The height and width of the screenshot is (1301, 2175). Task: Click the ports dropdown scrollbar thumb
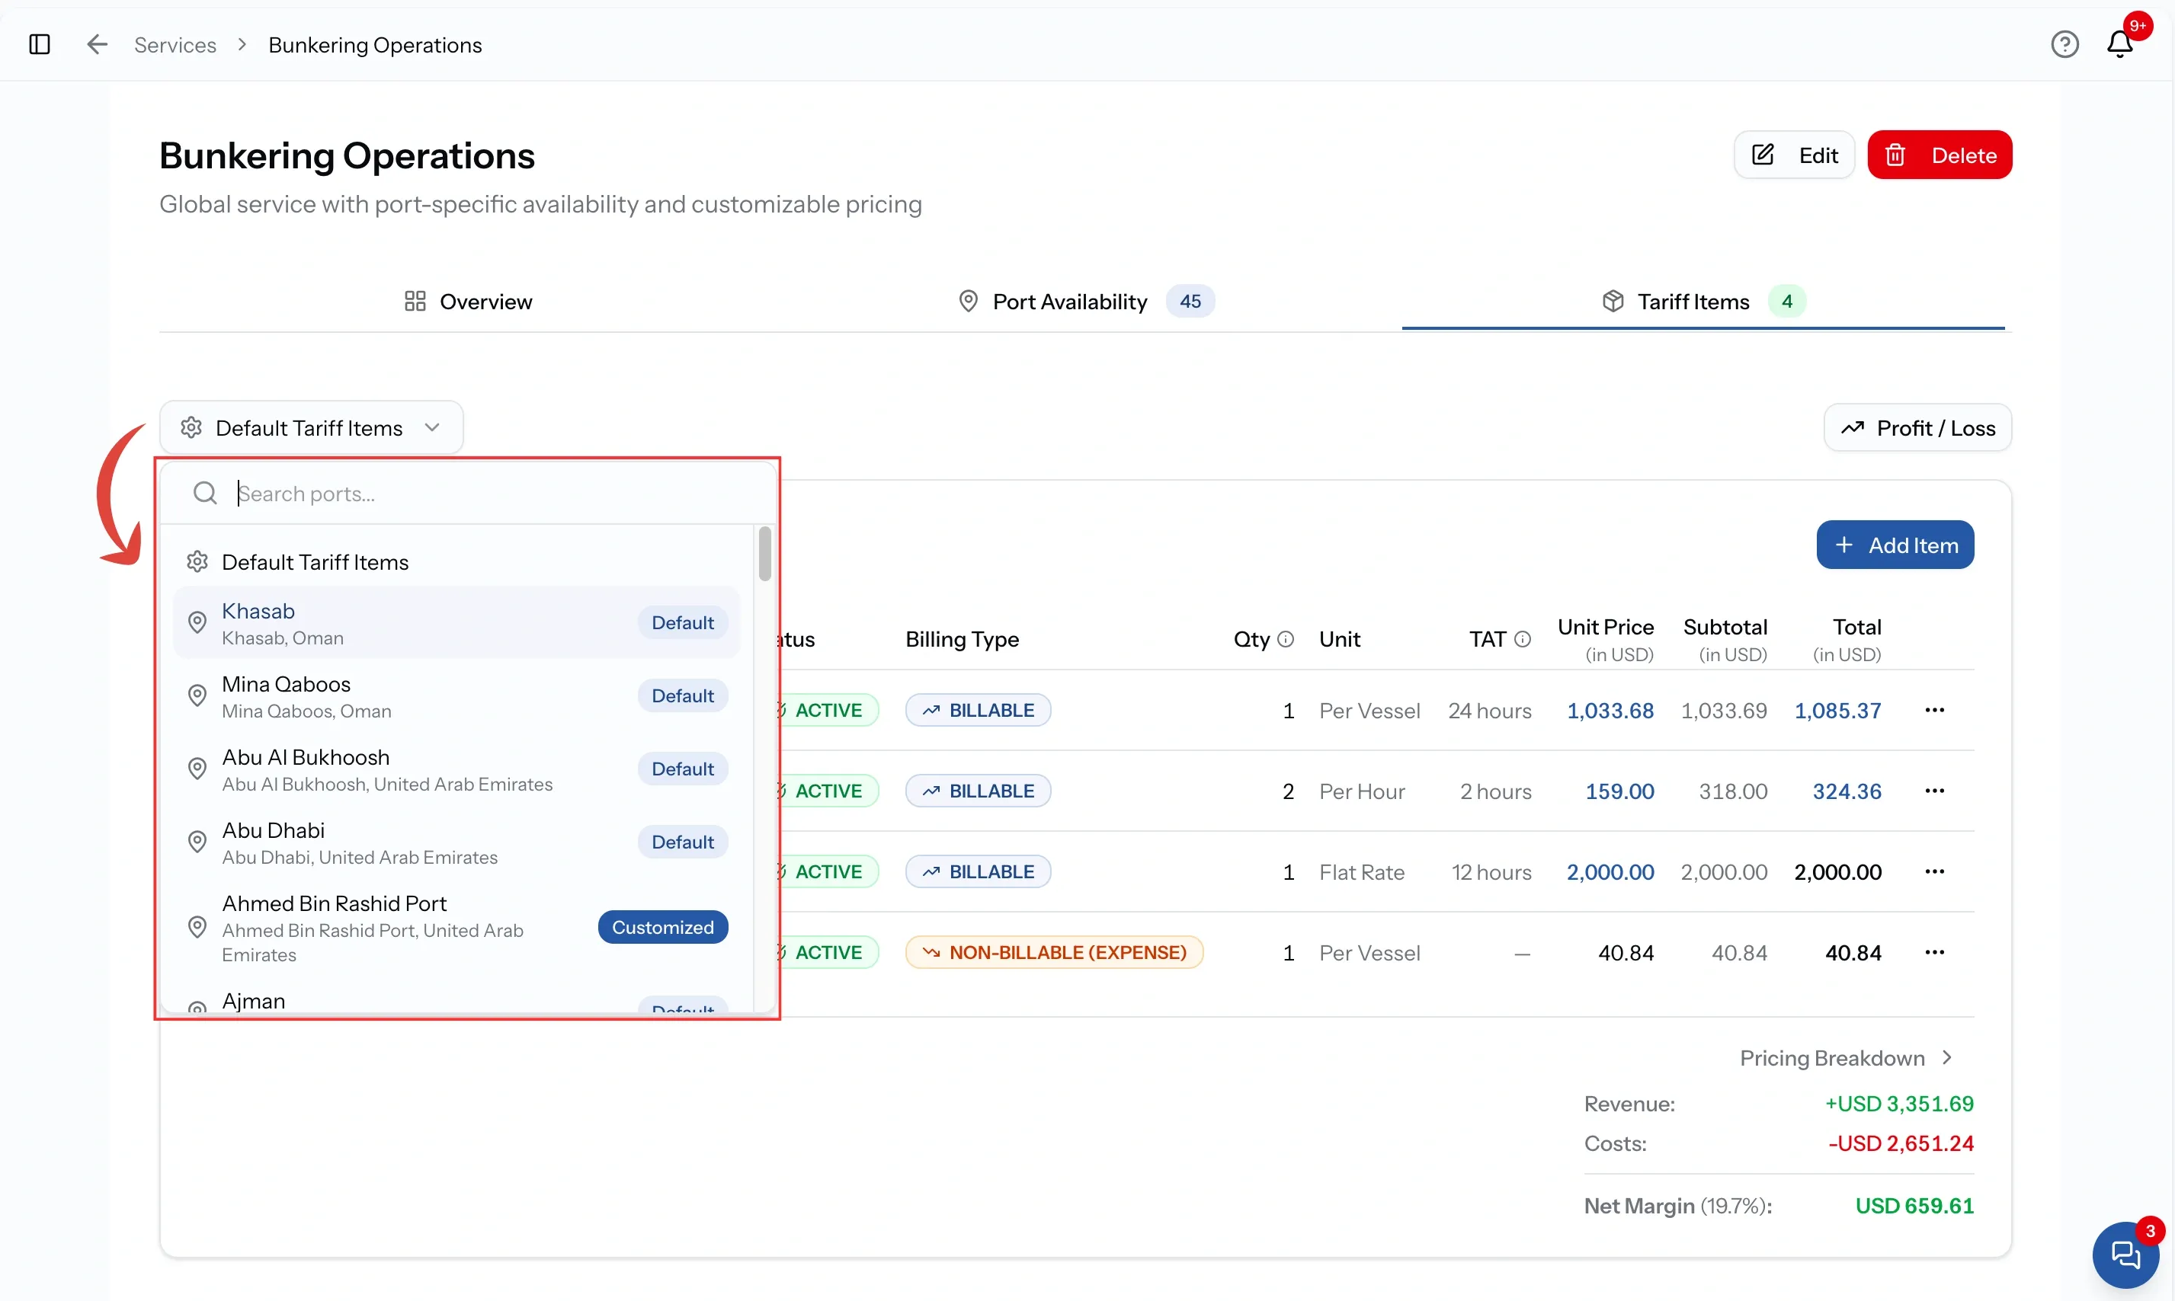[x=765, y=553]
